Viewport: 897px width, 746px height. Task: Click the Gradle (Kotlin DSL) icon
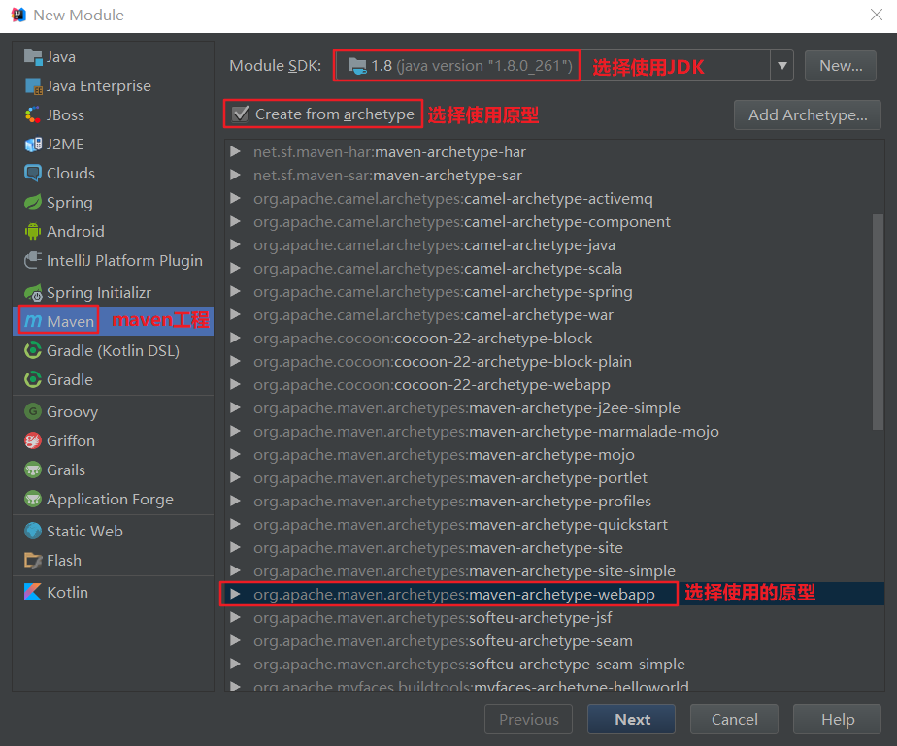click(x=33, y=350)
